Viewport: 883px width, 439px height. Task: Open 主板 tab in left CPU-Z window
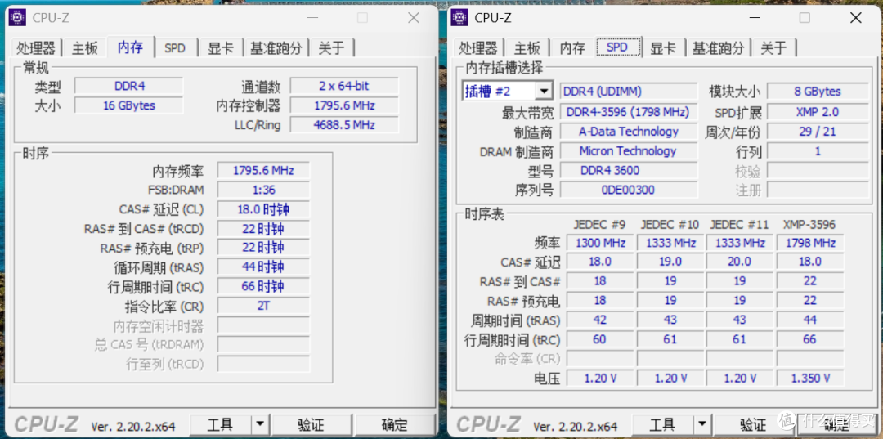coord(84,48)
